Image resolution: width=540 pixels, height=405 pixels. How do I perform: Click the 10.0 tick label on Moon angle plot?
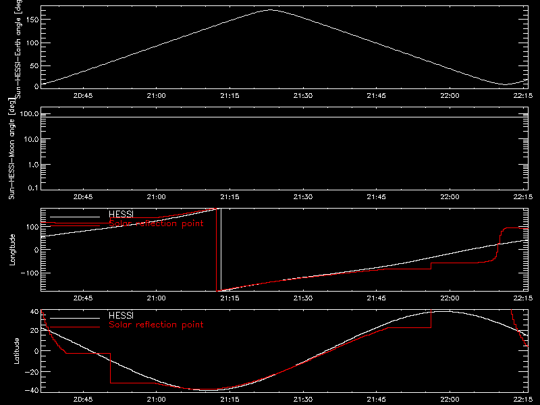(32, 139)
